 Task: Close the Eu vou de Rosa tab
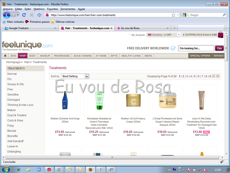(x=167, y=28)
